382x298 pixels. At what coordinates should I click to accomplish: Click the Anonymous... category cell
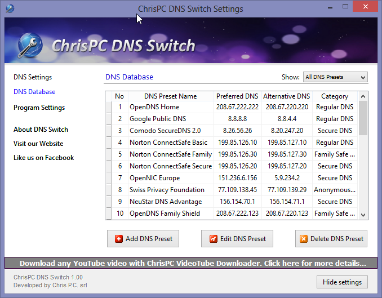[335, 190]
